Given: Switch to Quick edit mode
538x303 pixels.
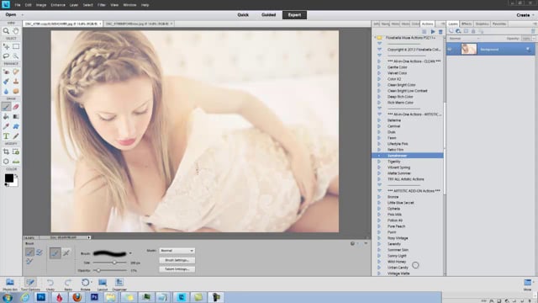Looking at the screenshot, I should tap(243, 15).
